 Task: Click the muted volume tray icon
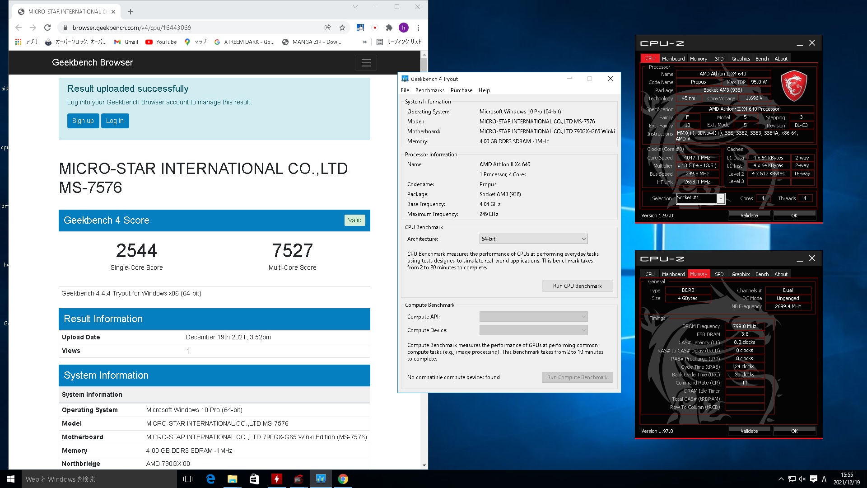click(x=802, y=479)
